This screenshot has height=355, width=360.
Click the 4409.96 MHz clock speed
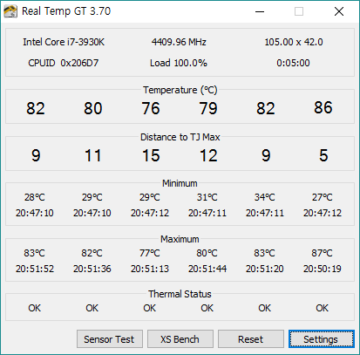179,42
